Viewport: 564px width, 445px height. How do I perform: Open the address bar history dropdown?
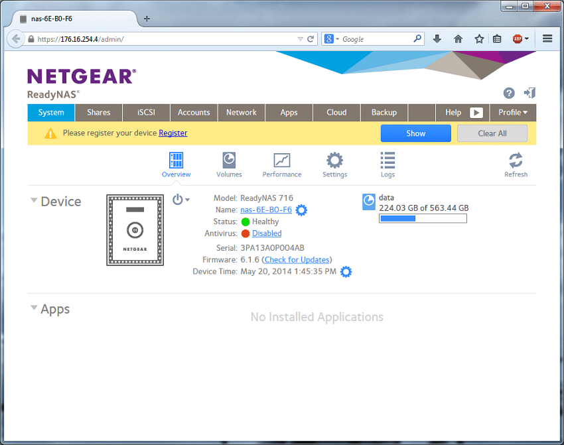(301, 39)
